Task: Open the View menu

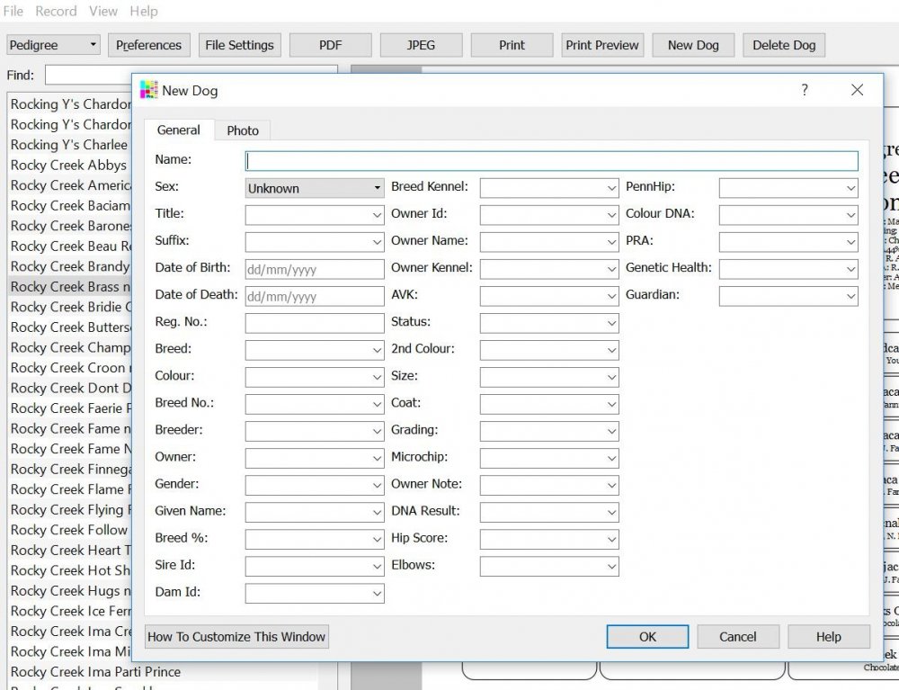Action: click(103, 12)
